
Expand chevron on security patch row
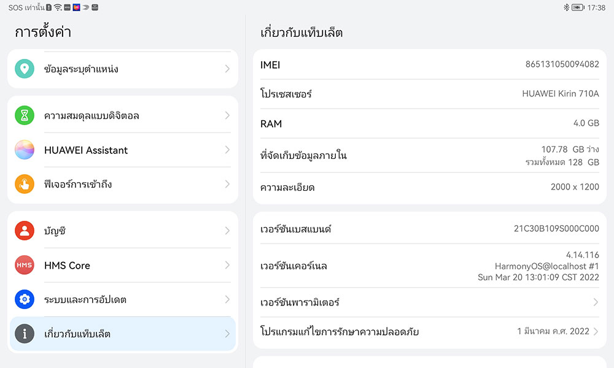pos(596,332)
